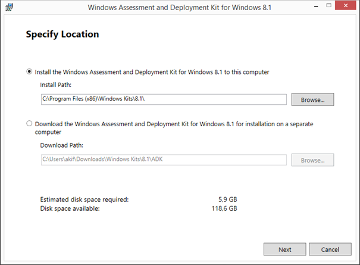
Task: Click the label text of the install option
Action: (x=152, y=72)
